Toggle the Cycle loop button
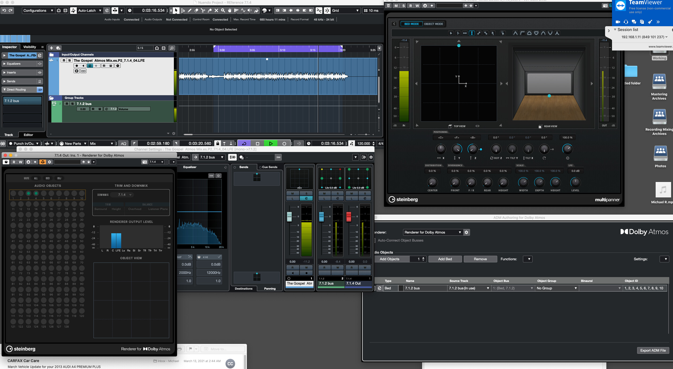This screenshot has height=369, width=673. 244,143
